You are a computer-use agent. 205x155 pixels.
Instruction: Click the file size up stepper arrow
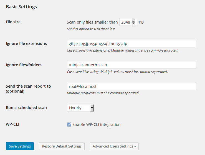(133, 20)
